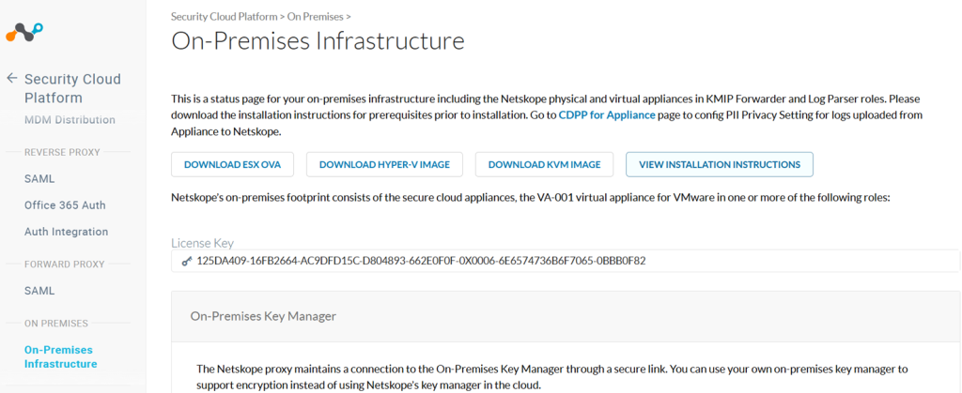962x393 pixels.
Task: Click the back arrow beside Security Cloud Platform
Action: 11,79
